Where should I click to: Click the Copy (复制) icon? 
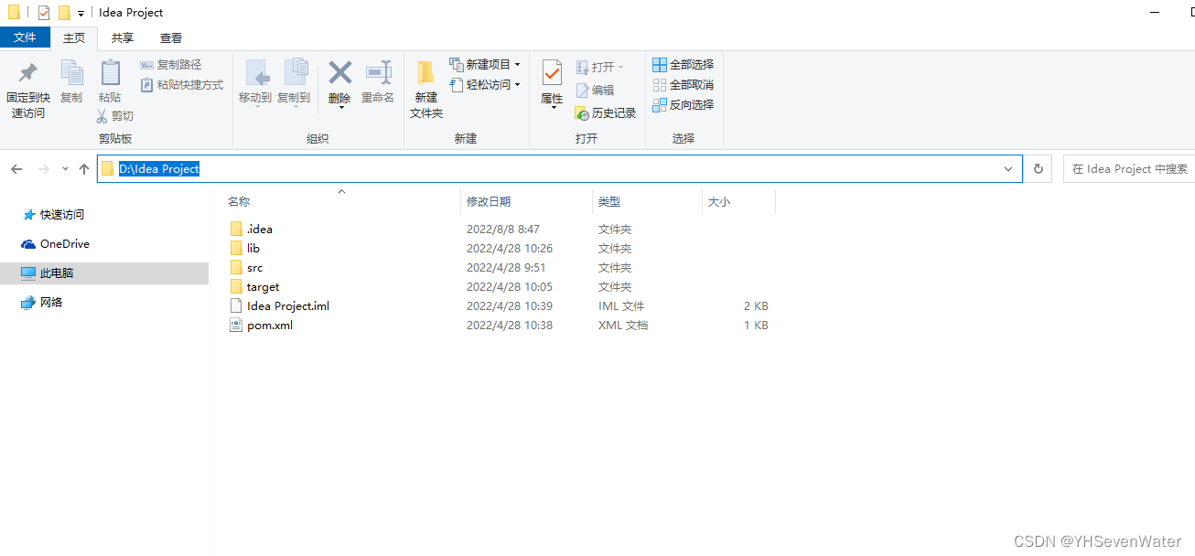[71, 78]
